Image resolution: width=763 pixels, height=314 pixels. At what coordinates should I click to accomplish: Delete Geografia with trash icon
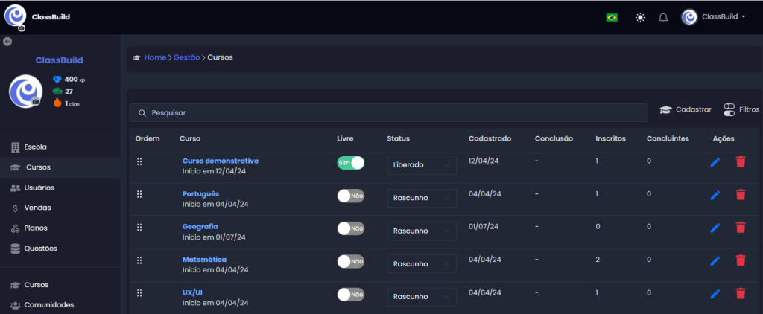coord(741,228)
